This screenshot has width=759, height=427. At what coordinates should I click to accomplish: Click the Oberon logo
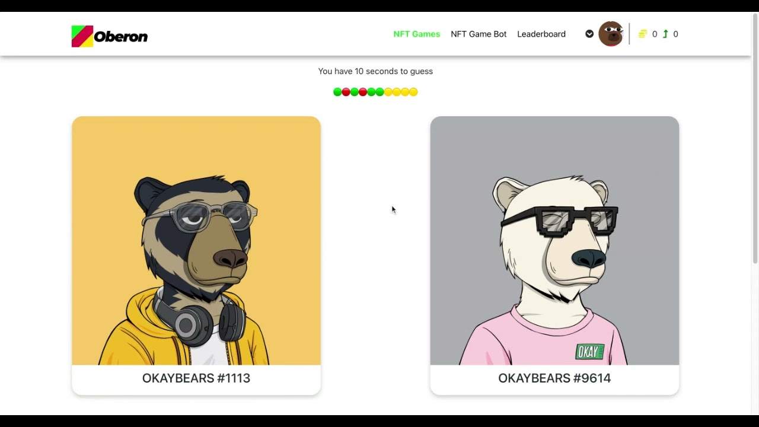(x=110, y=36)
